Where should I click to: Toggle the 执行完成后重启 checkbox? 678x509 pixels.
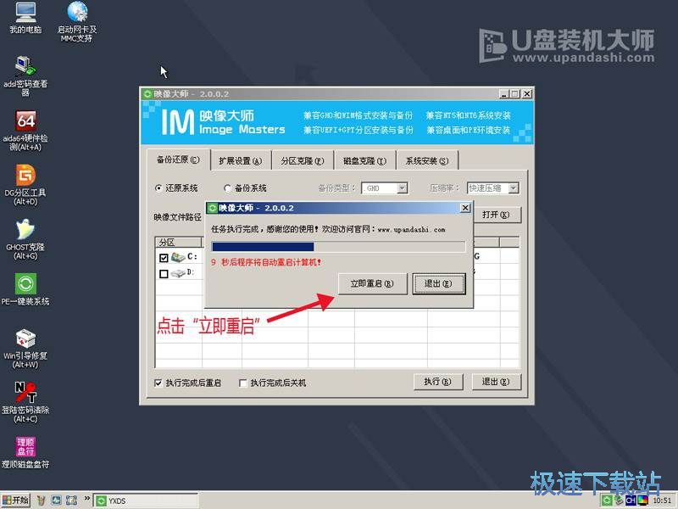click(x=158, y=383)
